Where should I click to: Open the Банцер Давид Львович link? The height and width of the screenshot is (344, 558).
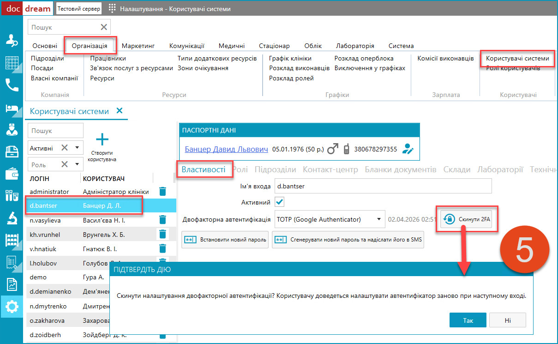point(226,149)
